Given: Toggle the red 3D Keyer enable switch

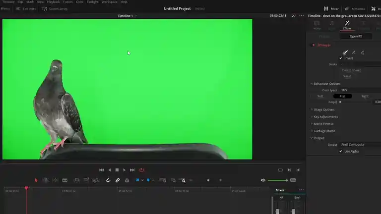Looking at the screenshot, I should tap(314, 45).
